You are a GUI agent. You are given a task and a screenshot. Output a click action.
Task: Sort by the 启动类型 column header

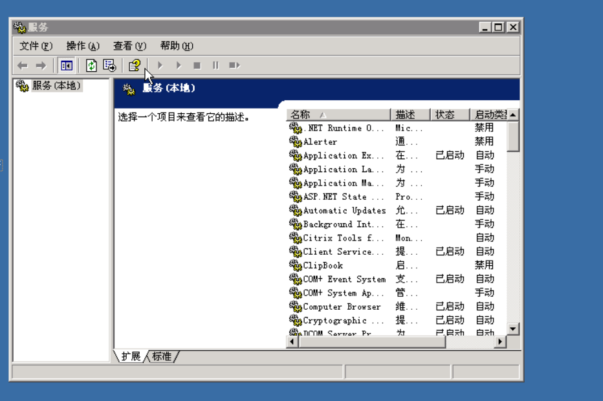click(489, 114)
